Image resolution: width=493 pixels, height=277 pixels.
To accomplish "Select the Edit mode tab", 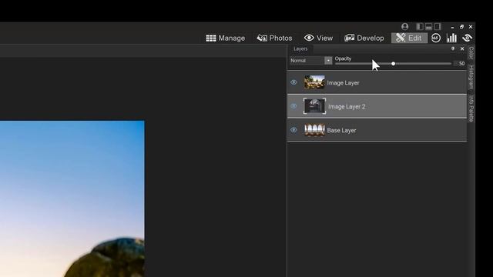I will click(x=409, y=38).
